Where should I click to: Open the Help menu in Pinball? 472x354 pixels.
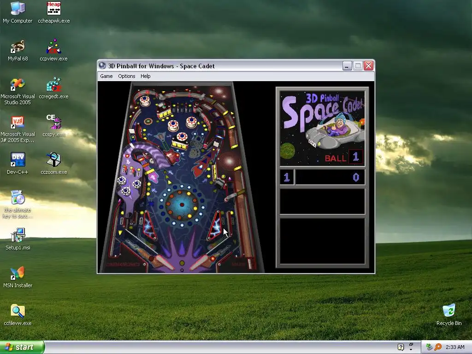tap(145, 76)
